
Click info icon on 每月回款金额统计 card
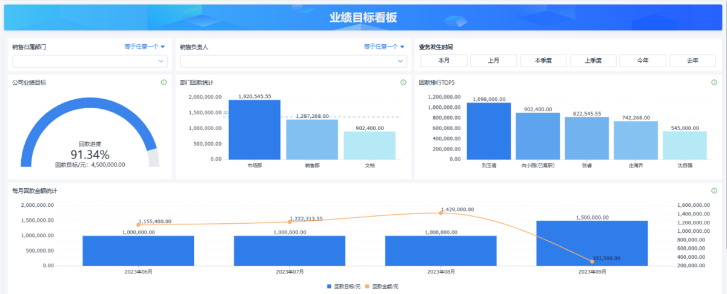coord(714,191)
